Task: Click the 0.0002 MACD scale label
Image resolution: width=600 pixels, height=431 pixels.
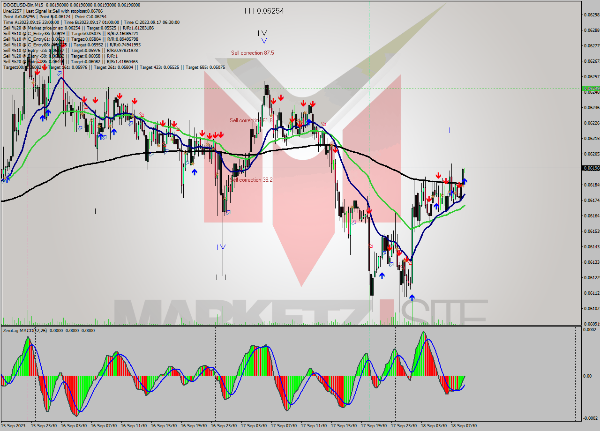Action: coord(591,330)
